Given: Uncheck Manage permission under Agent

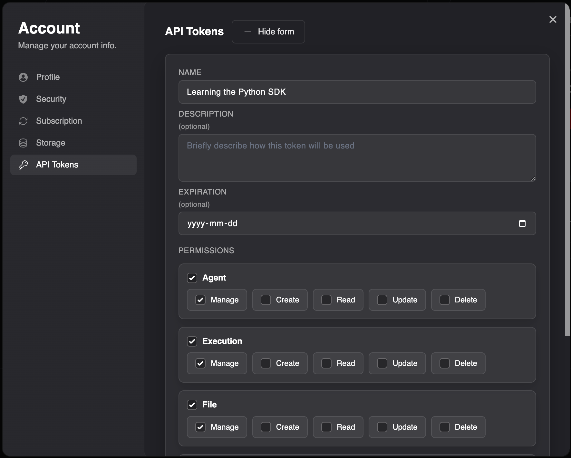Looking at the screenshot, I should pyautogui.click(x=200, y=300).
